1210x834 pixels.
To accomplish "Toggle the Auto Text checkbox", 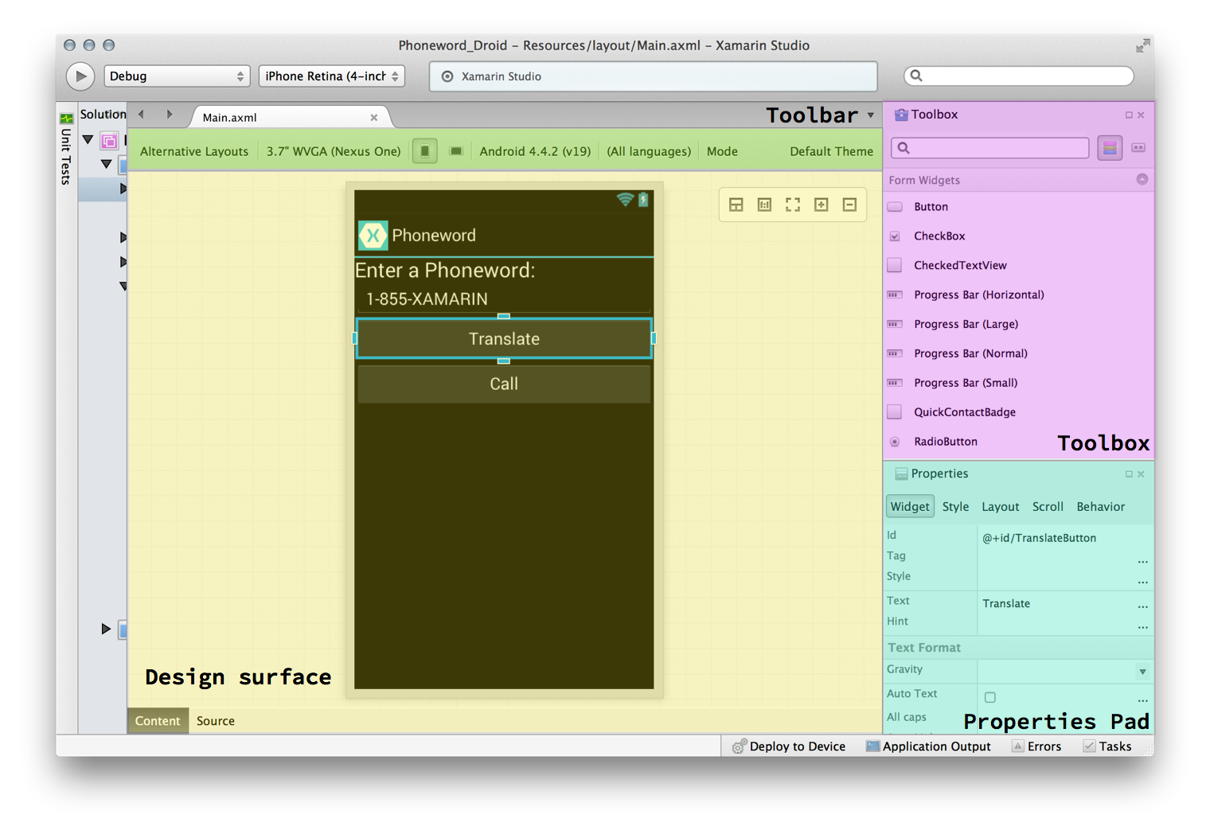I will coord(990,698).
